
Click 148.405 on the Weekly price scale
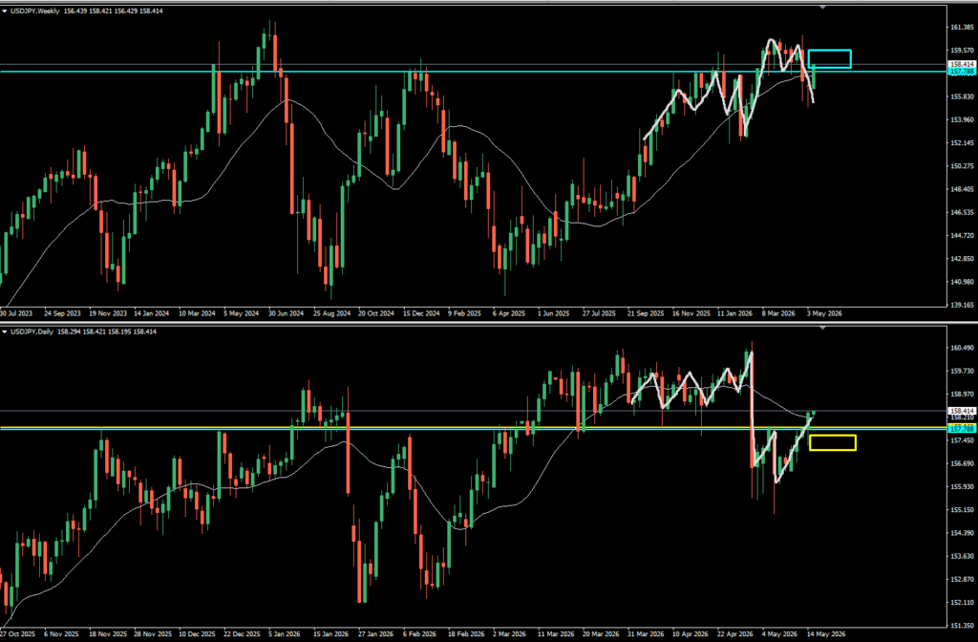pyautogui.click(x=963, y=189)
